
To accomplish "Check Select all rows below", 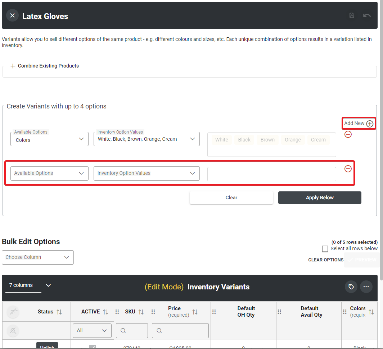I will (x=325, y=249).
